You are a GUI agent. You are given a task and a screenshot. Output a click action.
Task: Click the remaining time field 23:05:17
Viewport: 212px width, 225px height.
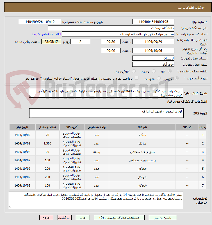pos(51,42)
